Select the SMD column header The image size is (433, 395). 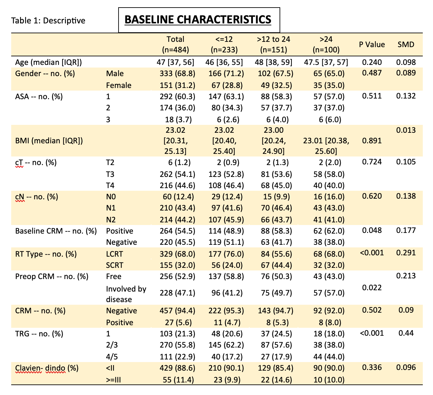(x=406, y=44)
